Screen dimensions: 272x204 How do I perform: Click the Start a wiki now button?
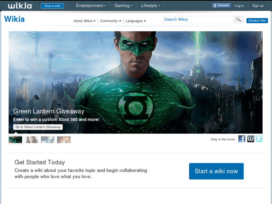(216, 171)
